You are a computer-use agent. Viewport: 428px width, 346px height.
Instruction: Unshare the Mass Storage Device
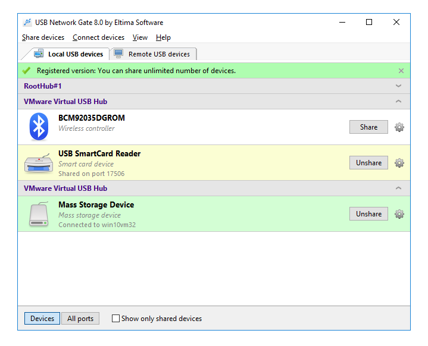tap(368, 214)
